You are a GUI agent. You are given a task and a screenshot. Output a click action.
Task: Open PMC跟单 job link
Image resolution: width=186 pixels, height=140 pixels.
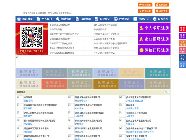click(79, 108)
